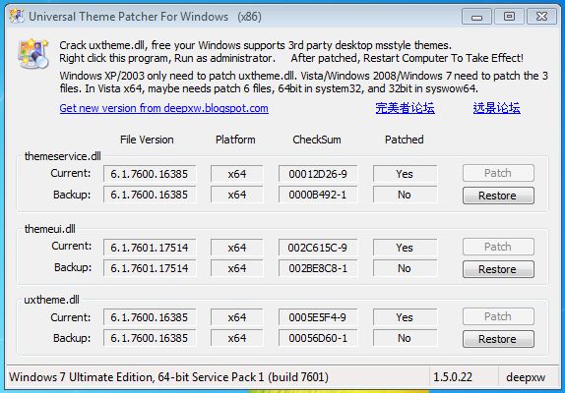Click the title bar application icon
565x393 pixels.
tap(17, 16)
